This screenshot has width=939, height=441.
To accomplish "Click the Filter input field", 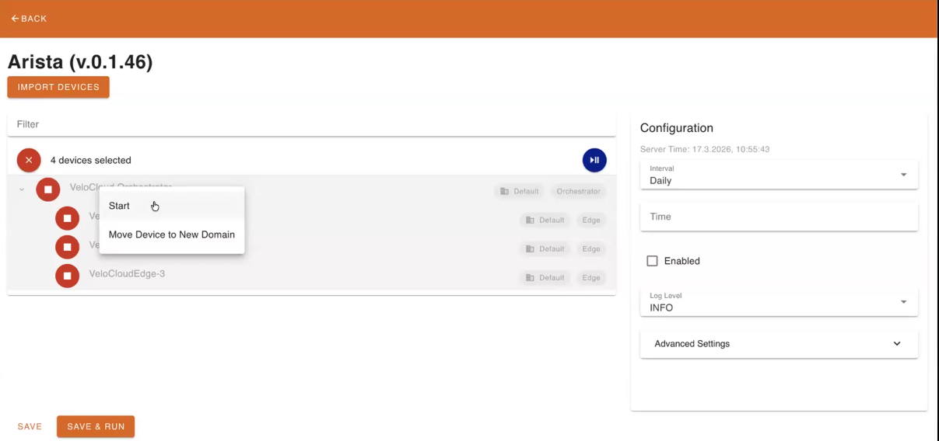I will pyautogui.click(x=311, y=124).
